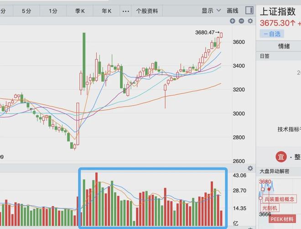Screen dimensions: 301x229
Task: Remove from watchlist via 自选 button
Action: point(272,34)
